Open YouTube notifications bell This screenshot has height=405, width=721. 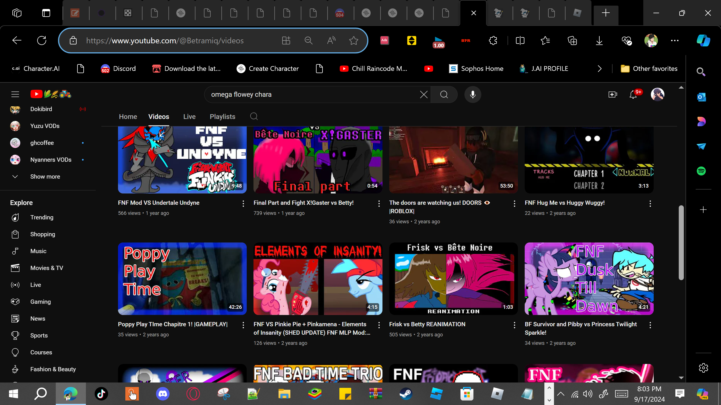(633, 94)
